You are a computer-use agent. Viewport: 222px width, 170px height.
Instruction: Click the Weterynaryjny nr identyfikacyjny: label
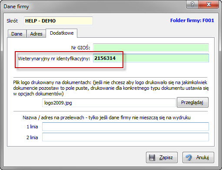click(x=54, y=59)
